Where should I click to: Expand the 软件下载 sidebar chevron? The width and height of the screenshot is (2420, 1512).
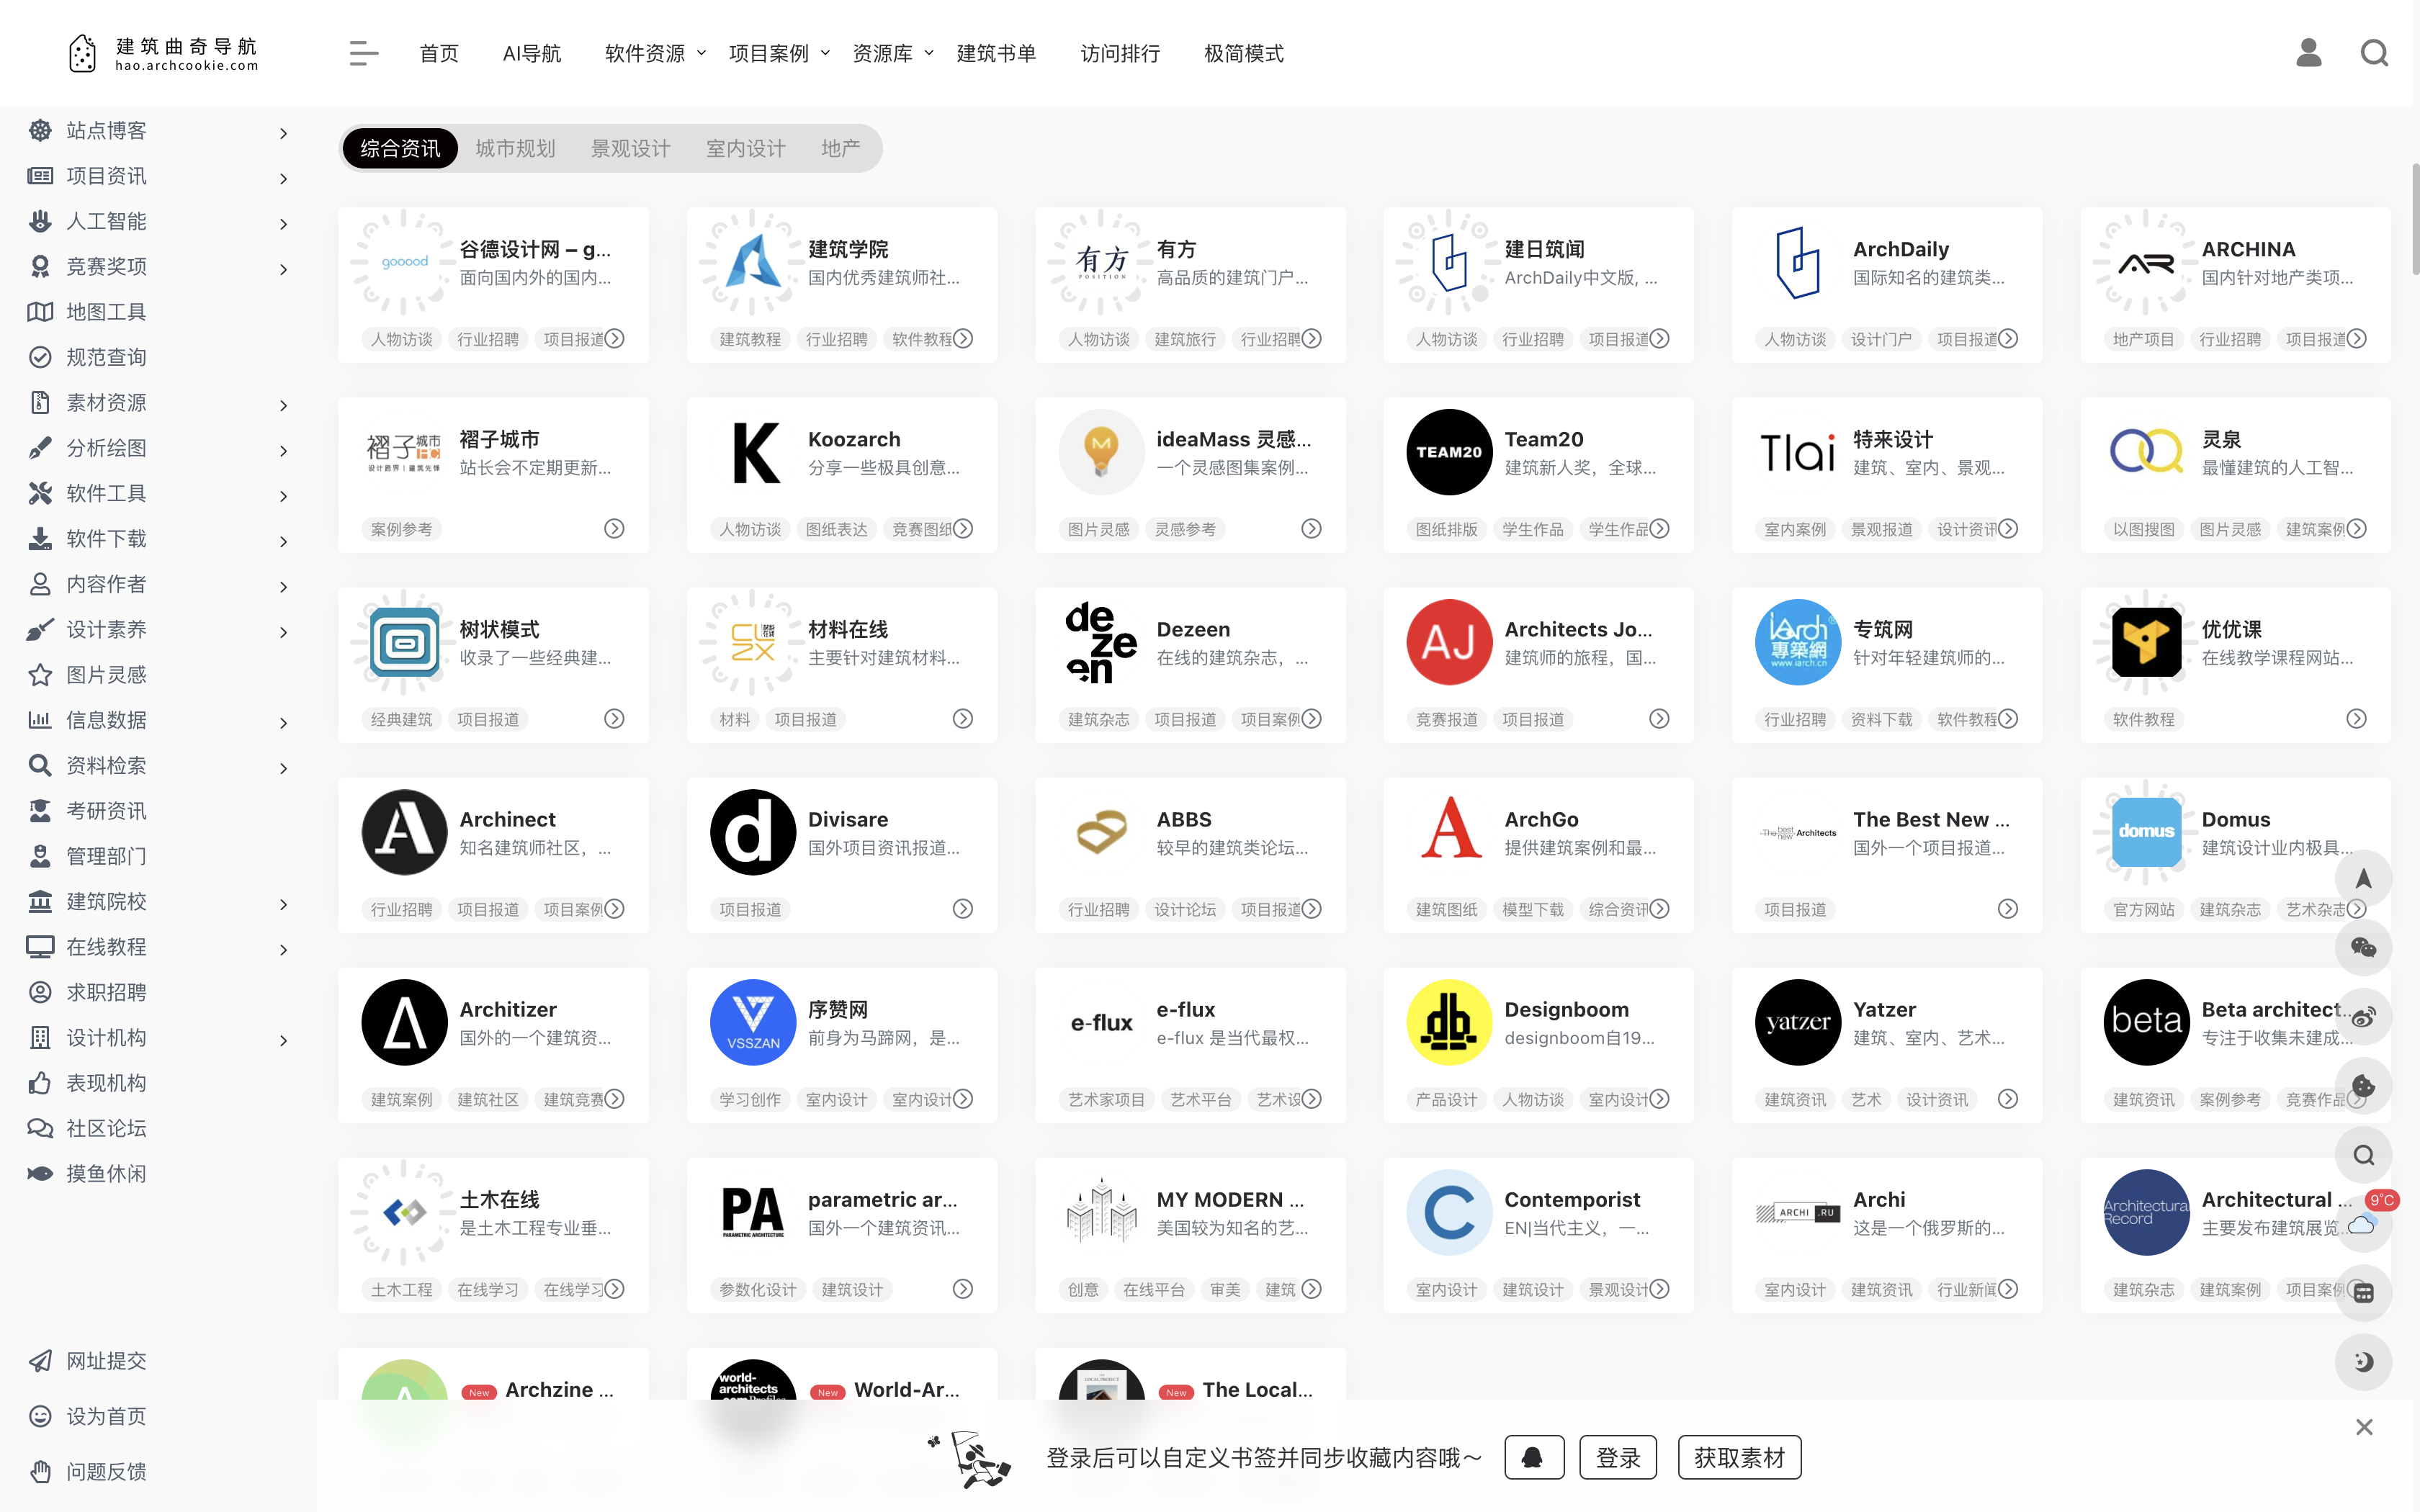pyautogui.click(x=284, y=541)
